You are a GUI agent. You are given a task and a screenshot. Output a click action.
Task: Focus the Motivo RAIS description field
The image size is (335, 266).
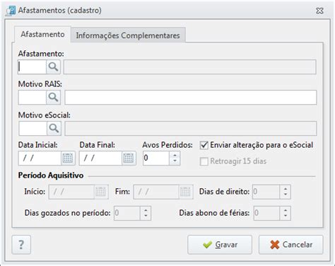[x=191, y=98]
